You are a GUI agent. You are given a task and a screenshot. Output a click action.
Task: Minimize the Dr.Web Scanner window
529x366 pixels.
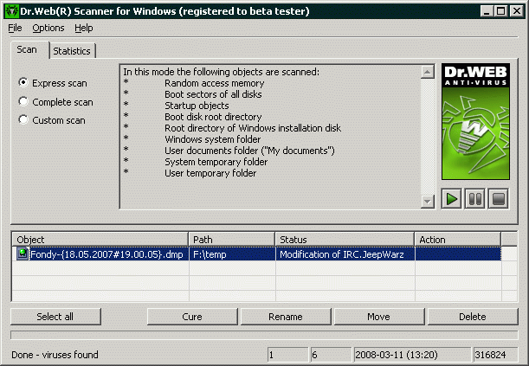(487, 11)
